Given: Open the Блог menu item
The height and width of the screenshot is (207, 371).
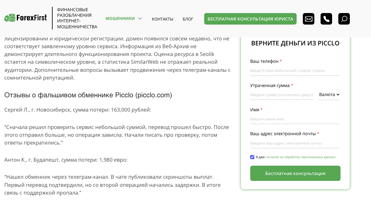Looking at the screenshot, I should click(x=188, y=19).
